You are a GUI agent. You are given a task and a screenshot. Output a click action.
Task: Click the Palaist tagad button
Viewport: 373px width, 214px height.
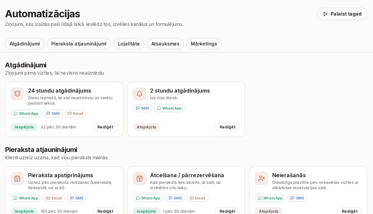pyautogui.click(x=342, y=14)
